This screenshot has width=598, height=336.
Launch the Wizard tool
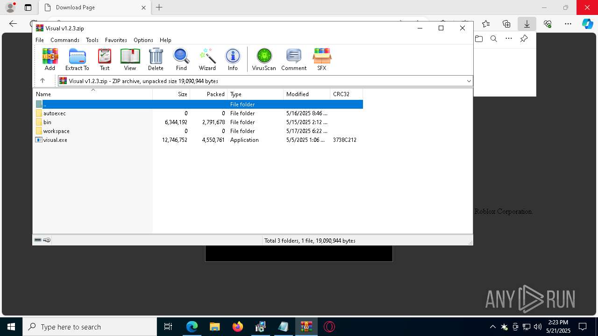point(207,59)
